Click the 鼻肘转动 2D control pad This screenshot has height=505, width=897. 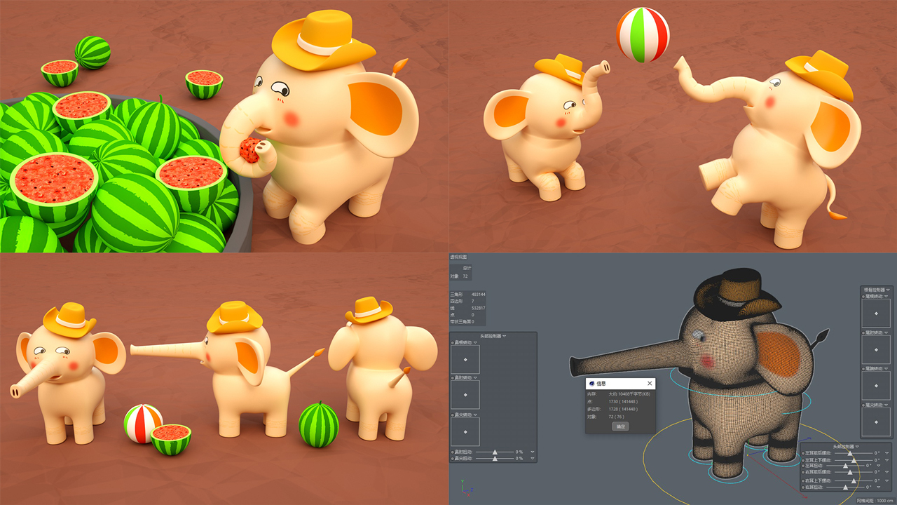465,395
